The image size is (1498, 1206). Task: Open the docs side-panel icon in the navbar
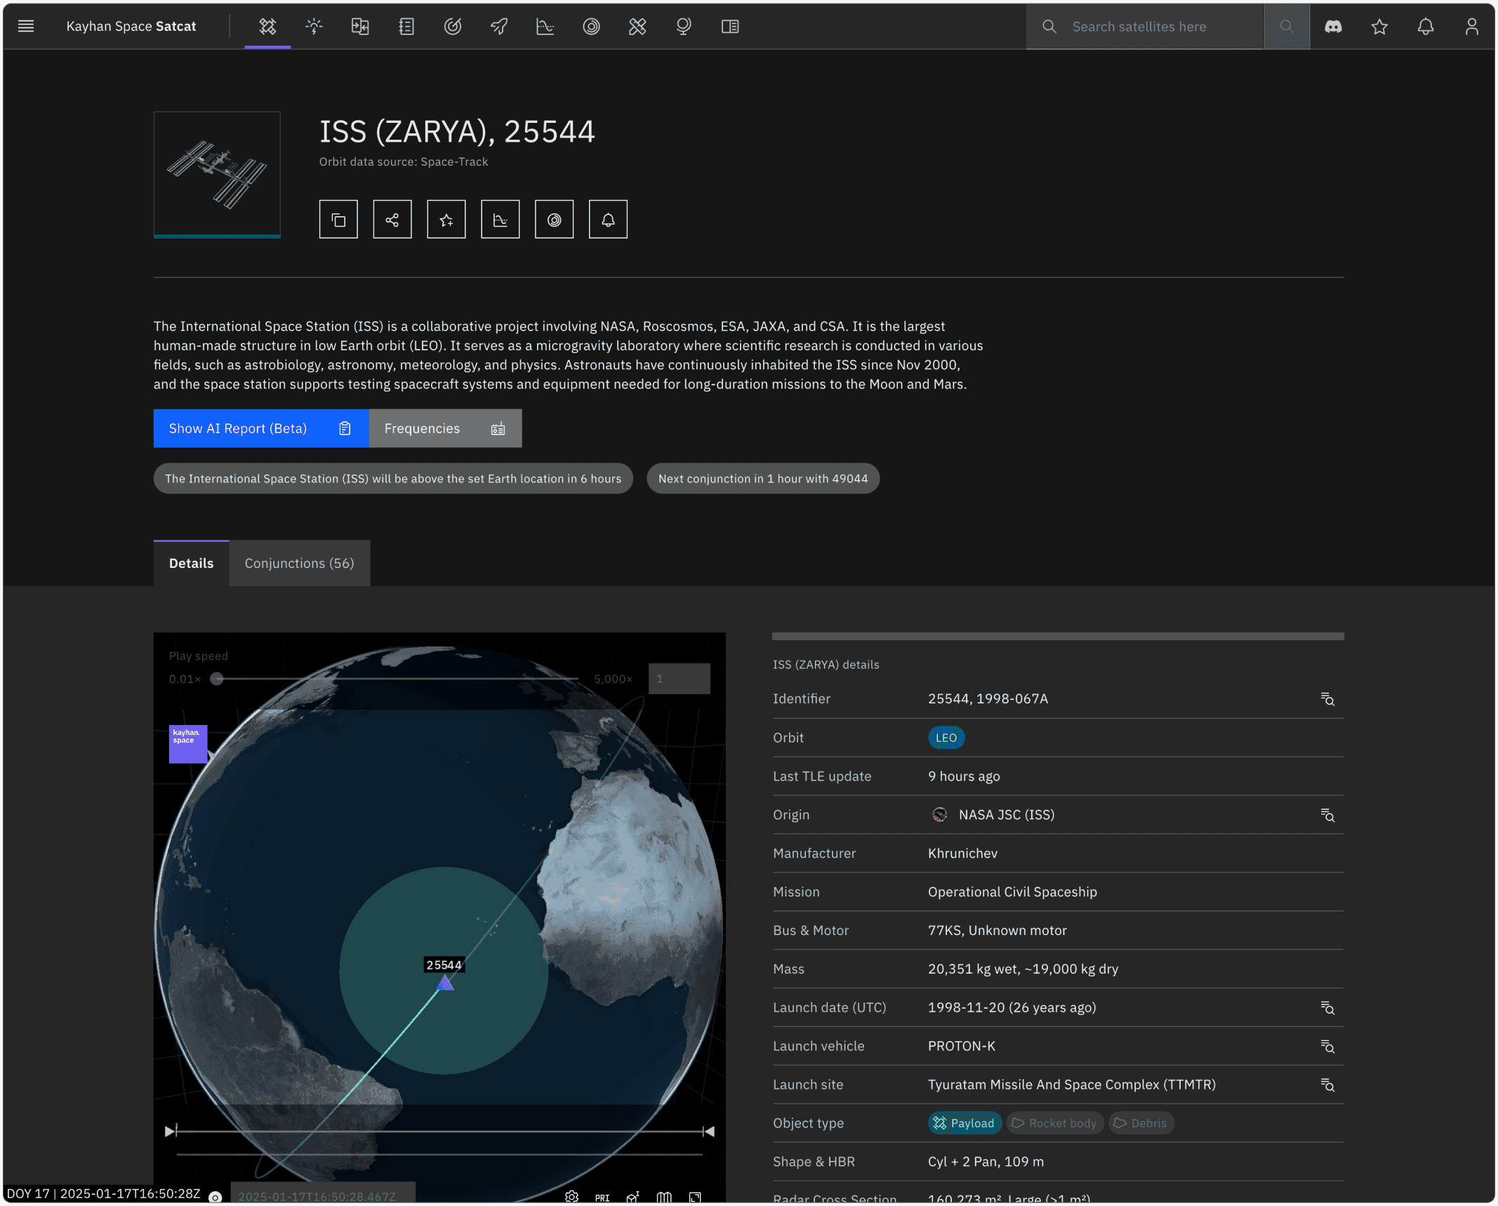point(730,27)
